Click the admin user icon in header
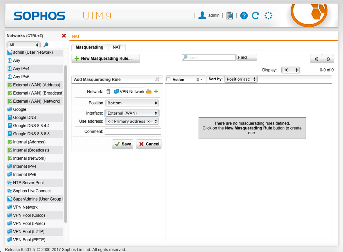This screenshot has width=343, height=252. 202,15
